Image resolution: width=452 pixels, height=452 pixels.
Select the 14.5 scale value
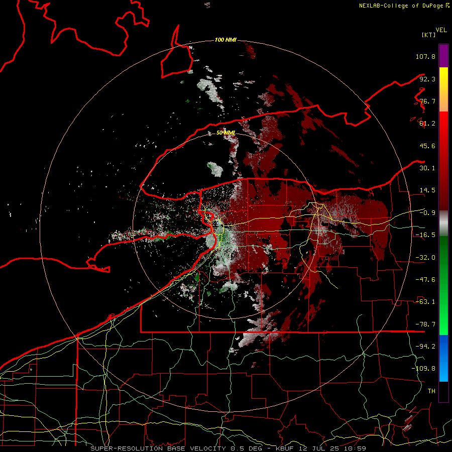tap(427, 190)
